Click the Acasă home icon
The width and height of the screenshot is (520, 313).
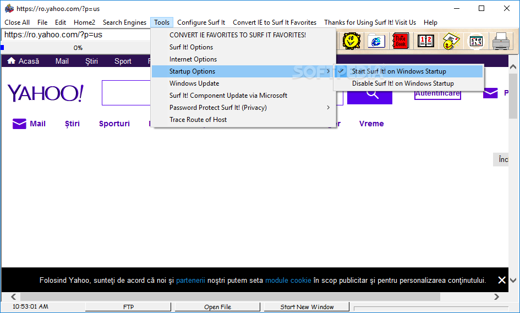(11, 60)
